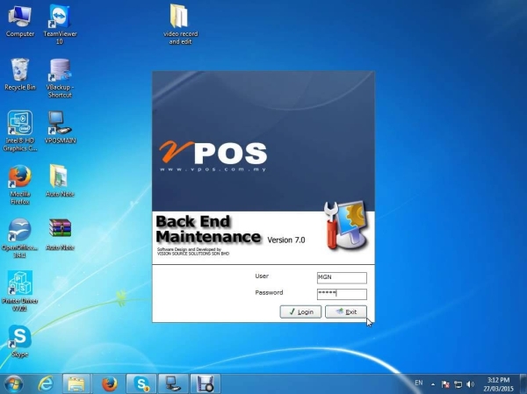Open network status tray icon
This screenshot has height=394, width=527.
458,384
